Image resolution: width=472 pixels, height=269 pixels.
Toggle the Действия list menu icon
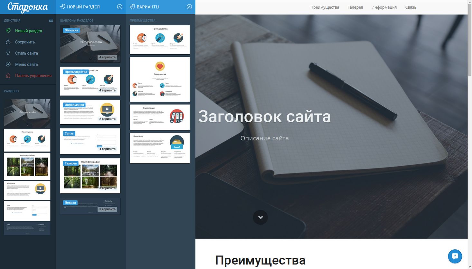pyautogui.click(x=51, y=20)
